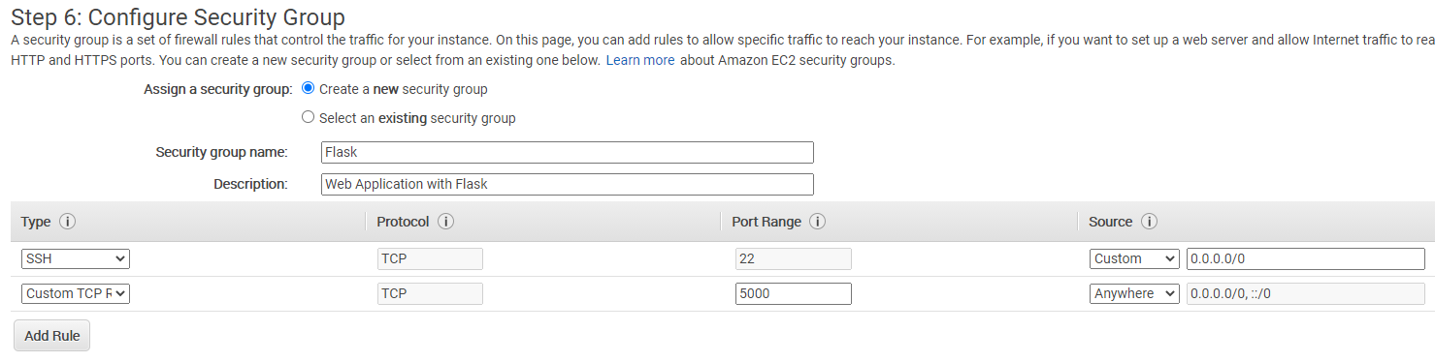The height and width of the screenshot is (362, 1435).
Task: Expand the Custom source dropdown for SSH rule
Action: tap(1134, 258)
